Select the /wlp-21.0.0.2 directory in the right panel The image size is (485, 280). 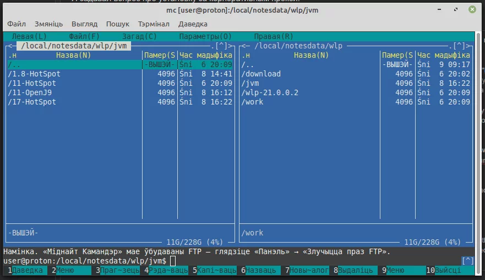point(270,92)
